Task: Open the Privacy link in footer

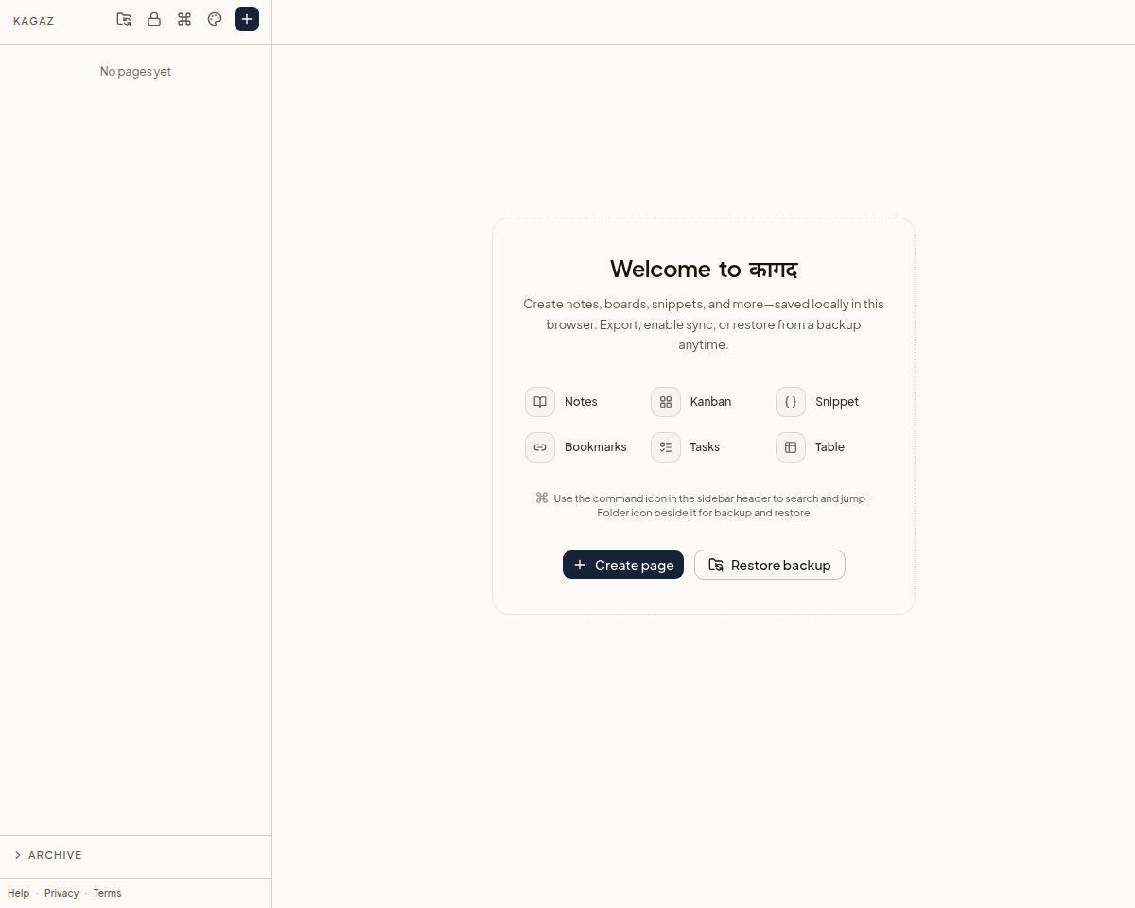Action: pos(61,893)
